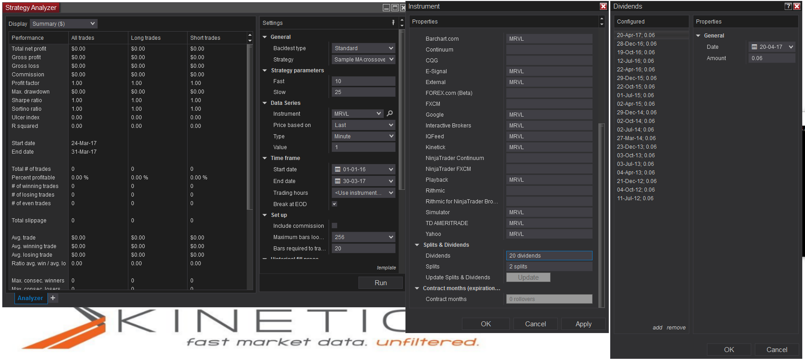Collapse the Set up section
This screenshot has width=805, height=362.
click(265, 215)
